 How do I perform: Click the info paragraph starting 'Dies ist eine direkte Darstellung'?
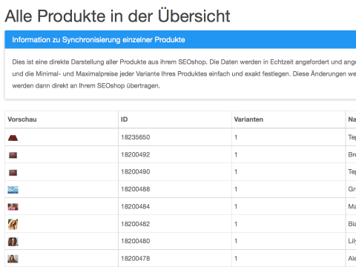184,73
